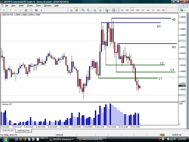This screenshot has width=189, height=142.
Task: Click Show Desktop quick launch icon
Action: pos(16,139)
